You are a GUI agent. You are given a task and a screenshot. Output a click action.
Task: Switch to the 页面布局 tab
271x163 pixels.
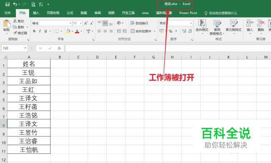(x=53, y=13)
